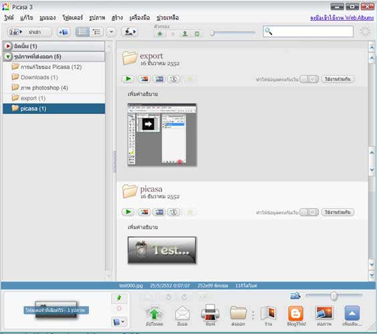
Task: Create gift CD for export folder
Action: [x=174, y=79]
